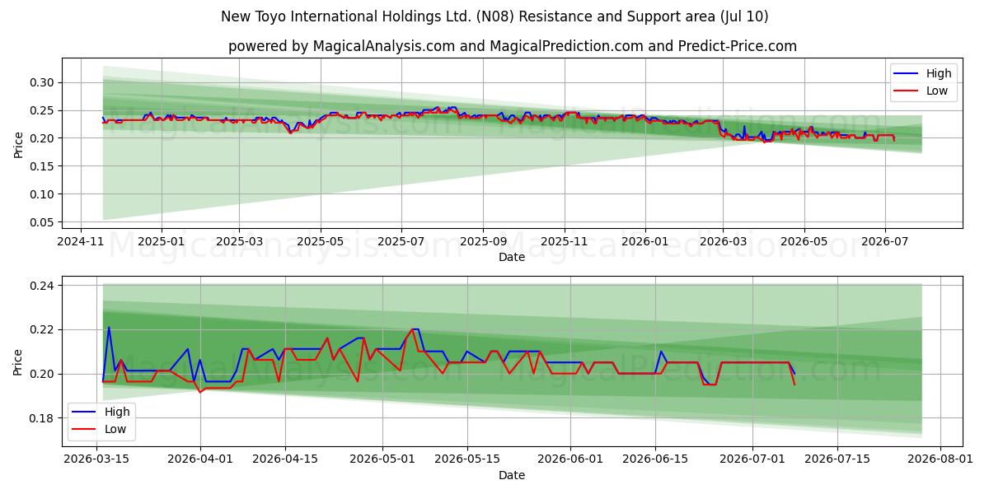
Task: Click the 2025-11 tick label
Action: coord(565,242)
